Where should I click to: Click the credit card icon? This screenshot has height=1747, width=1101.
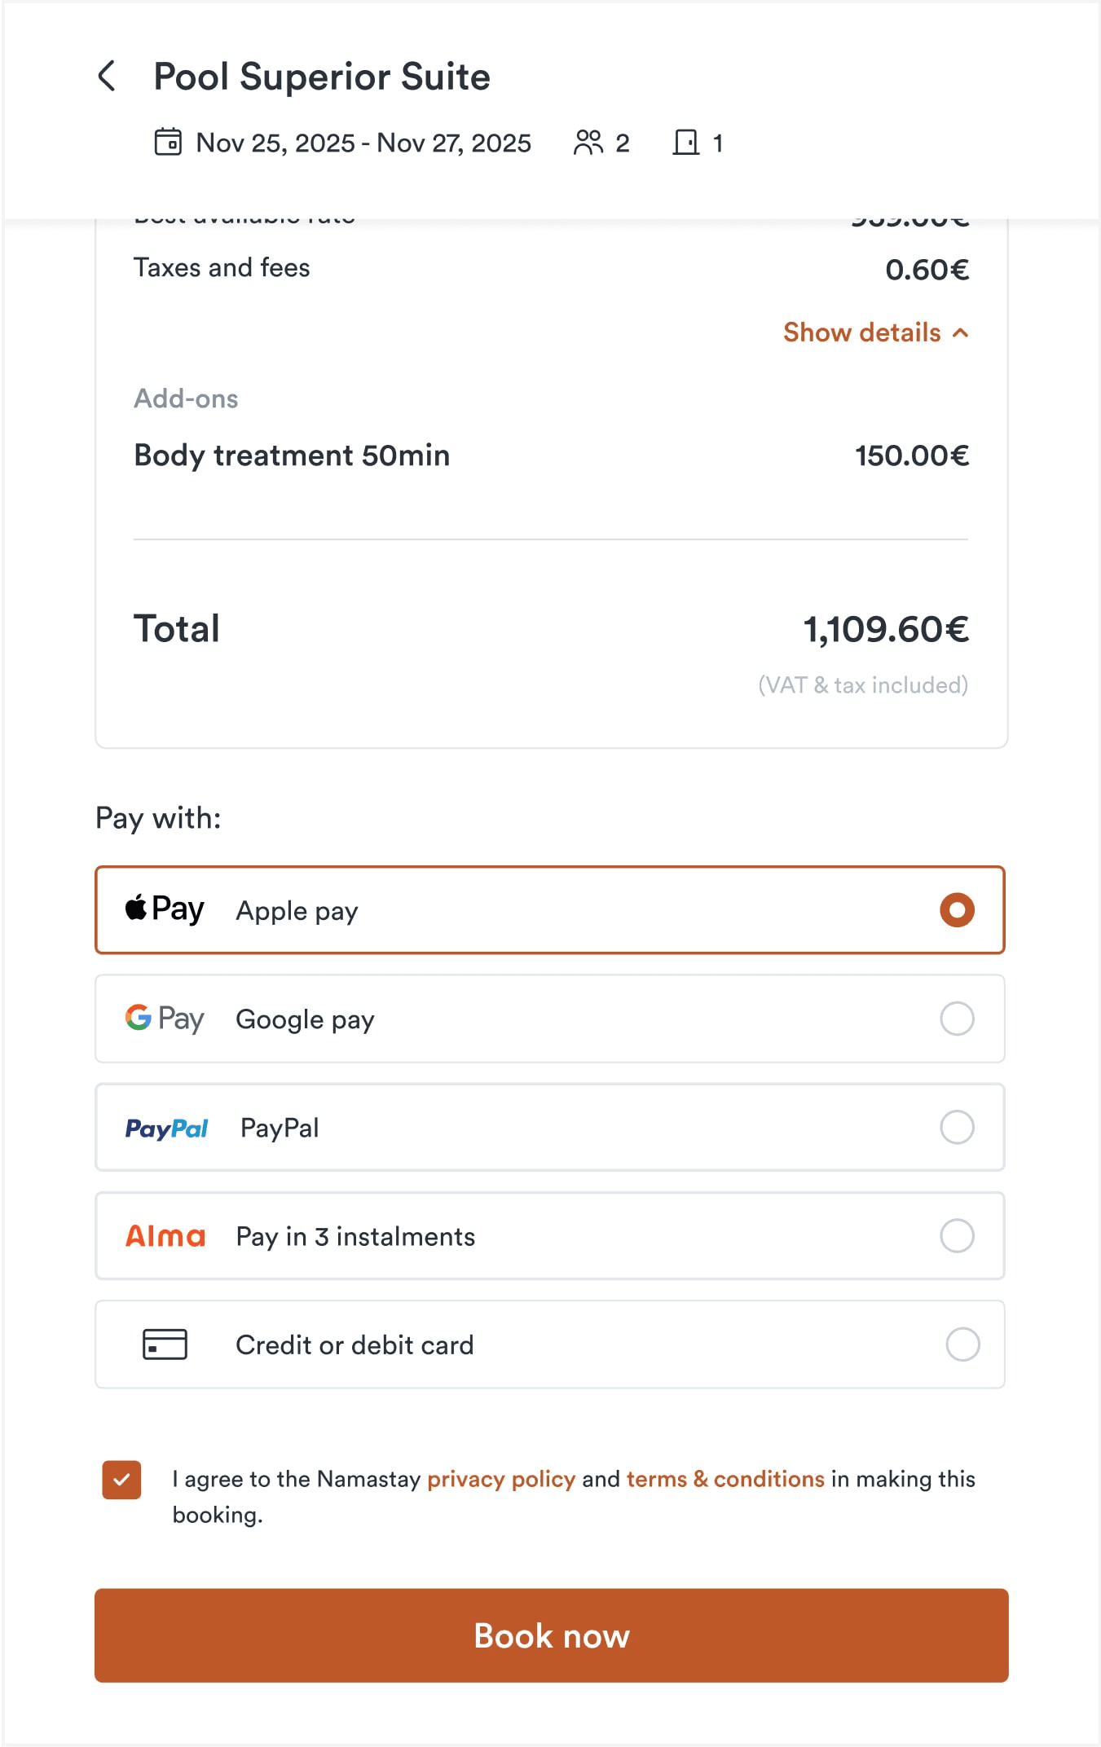tap(165, 1344)
